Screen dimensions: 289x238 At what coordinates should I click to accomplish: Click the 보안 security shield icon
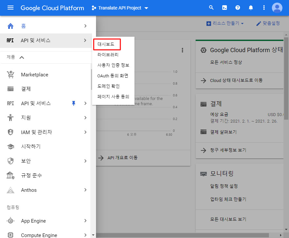click(11, 161)
